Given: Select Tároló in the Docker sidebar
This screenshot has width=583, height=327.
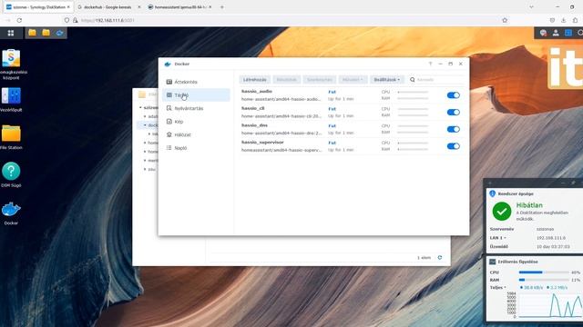Looking at the screenshot, I should click(x=197, y=95).
